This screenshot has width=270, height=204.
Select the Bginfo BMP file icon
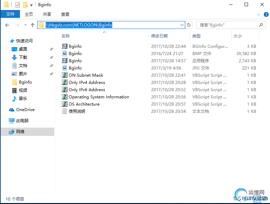click(x=65, y=53)
